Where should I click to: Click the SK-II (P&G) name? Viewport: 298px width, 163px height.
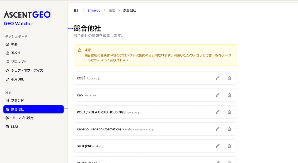pyautogui.click(x=85, y=146)
